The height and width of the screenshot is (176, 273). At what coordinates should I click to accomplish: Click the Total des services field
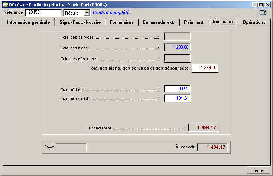click(177, 36)
